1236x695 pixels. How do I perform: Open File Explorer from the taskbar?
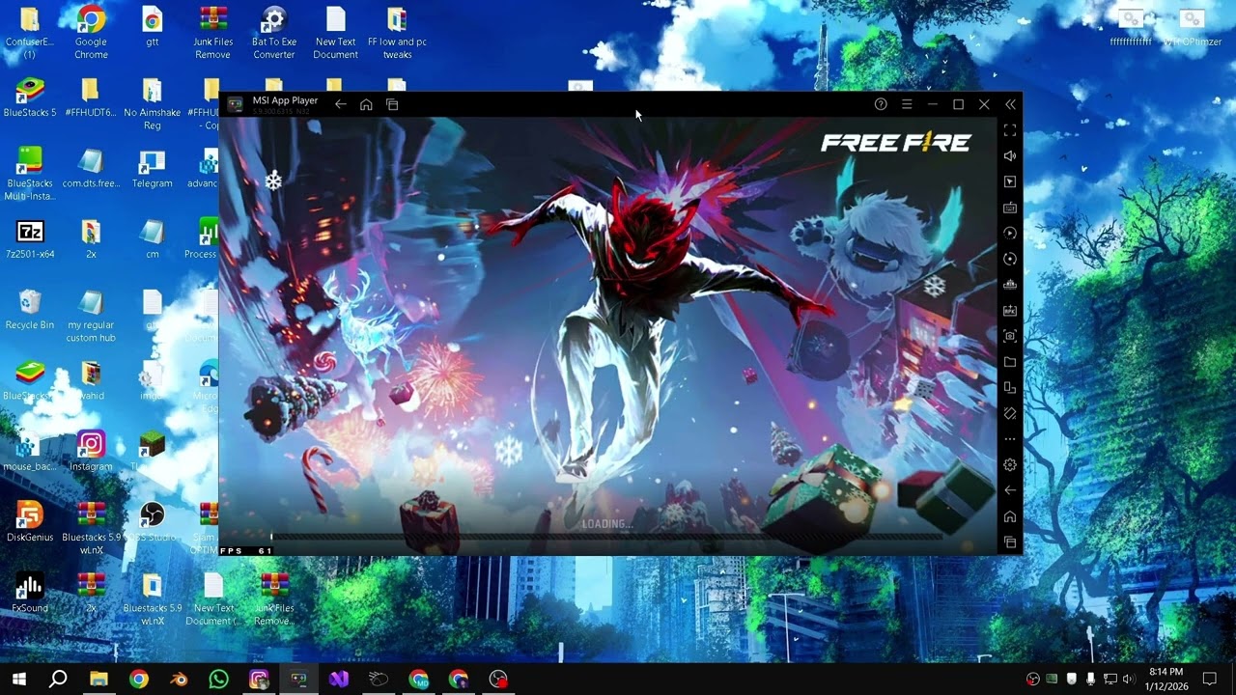coord(98,679)
